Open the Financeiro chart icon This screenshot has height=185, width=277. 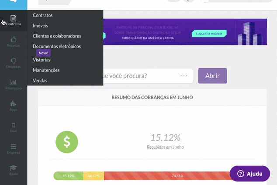(x=14, y=84)
